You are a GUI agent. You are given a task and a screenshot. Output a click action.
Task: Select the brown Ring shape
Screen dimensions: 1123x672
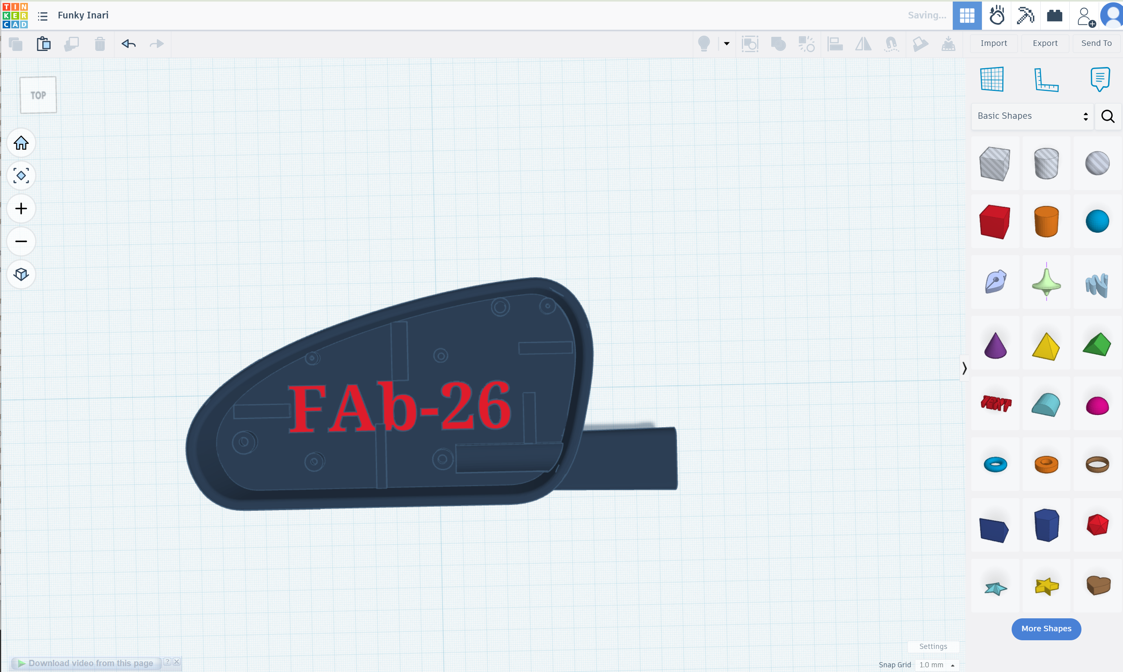pyautogui.click(x=1097, y=465)
